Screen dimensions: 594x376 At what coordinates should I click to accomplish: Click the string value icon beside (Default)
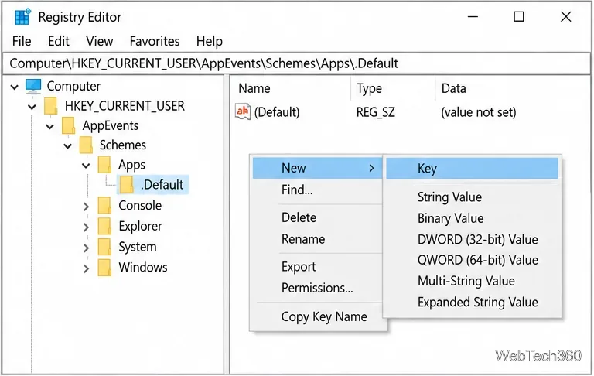[x=243, y=112]
